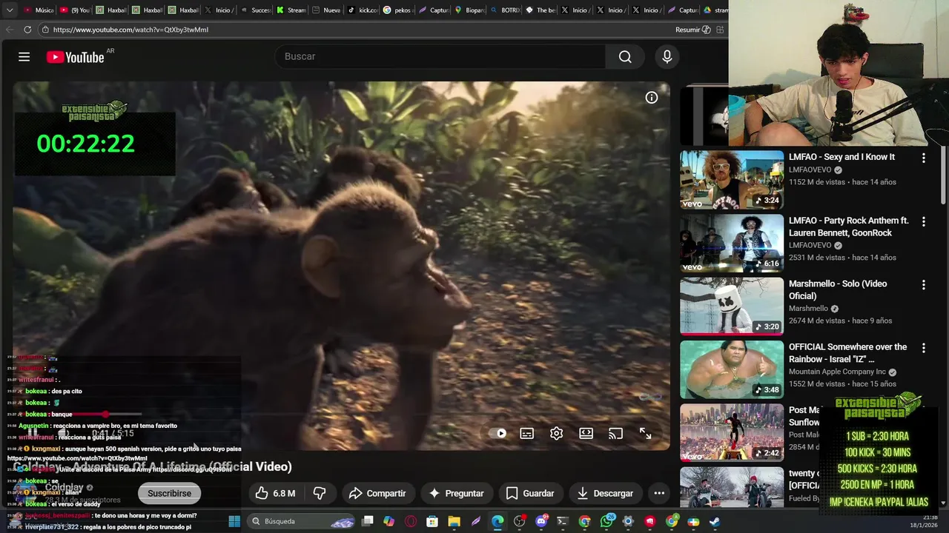Cast video with Play on TV icon

pos(615,434)
